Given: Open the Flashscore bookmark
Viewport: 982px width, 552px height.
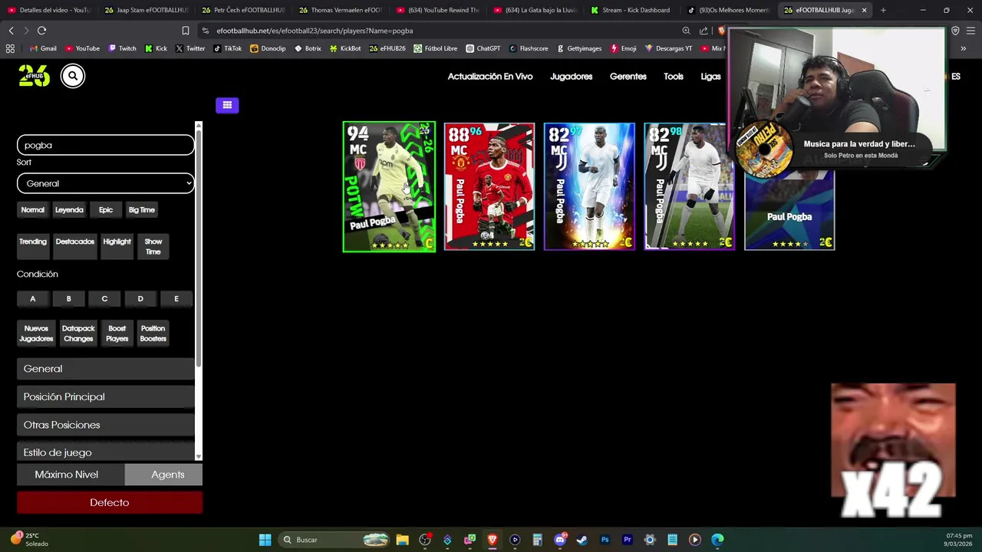Looking at the screenshot, I should coord(529,48).
